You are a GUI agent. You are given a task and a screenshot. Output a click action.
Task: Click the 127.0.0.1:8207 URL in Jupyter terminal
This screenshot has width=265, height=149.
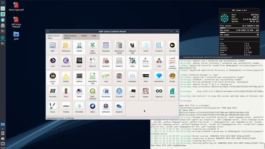point(230,91)
